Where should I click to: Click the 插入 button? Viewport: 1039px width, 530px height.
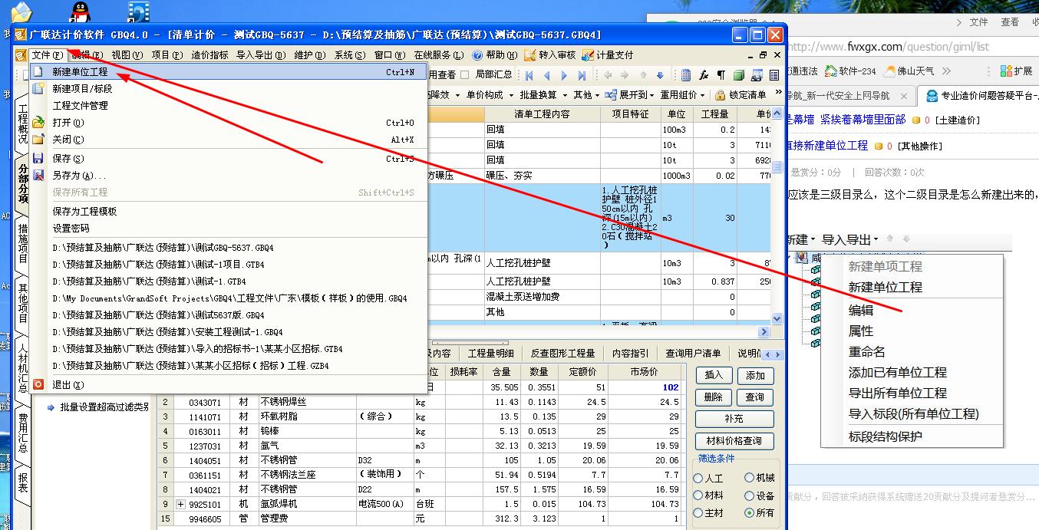(x=714, y=376)
